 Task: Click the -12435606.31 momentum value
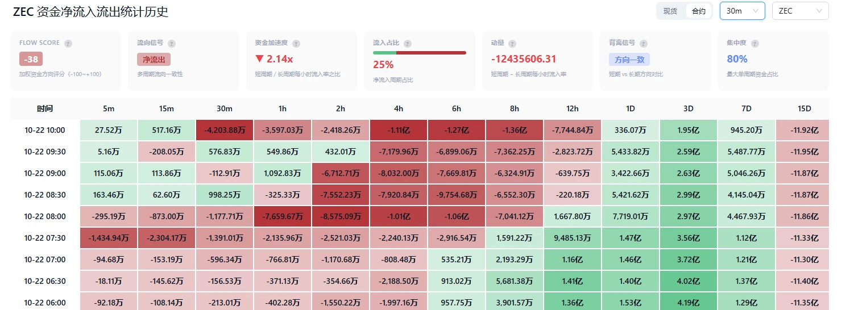click(524, 59)
